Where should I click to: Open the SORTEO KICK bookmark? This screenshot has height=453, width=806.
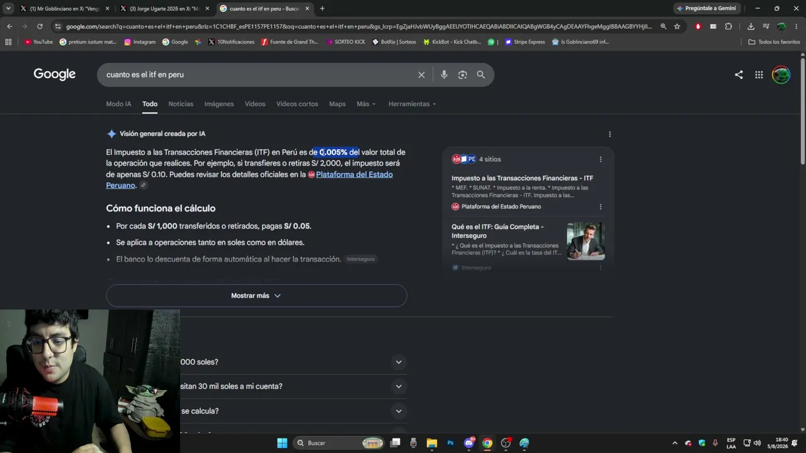point(346,42)
